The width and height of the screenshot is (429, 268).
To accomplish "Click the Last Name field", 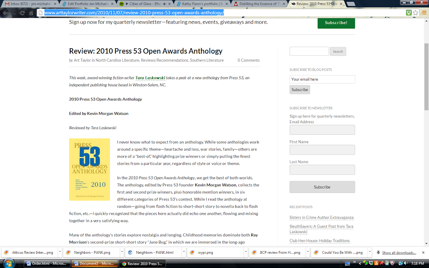I will point(322,170).
